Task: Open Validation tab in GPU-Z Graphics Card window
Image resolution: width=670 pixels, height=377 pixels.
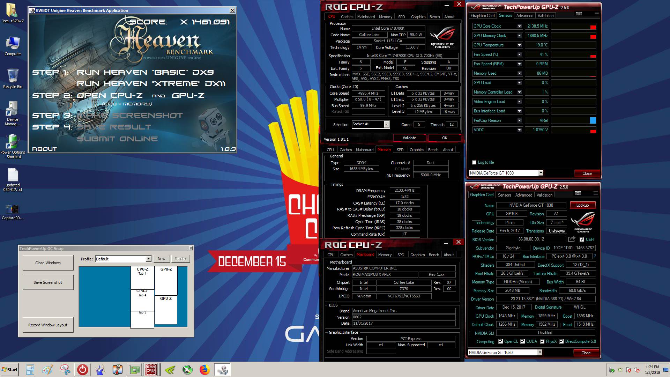Action: [545, 195]
